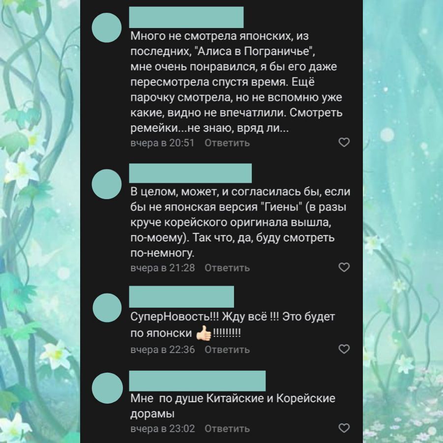Screen dimensions: 443x443
Task: Open the "вчера в 22:36" timestamp link
Action: click(x=162, y=350)
